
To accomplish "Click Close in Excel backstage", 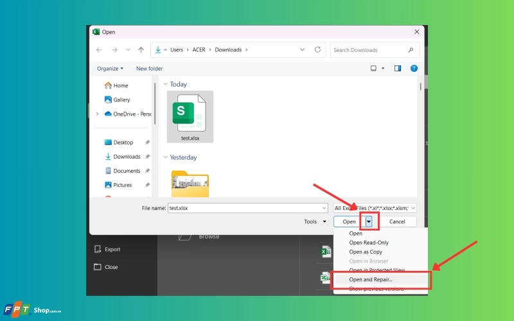I will tap(106, 267).
